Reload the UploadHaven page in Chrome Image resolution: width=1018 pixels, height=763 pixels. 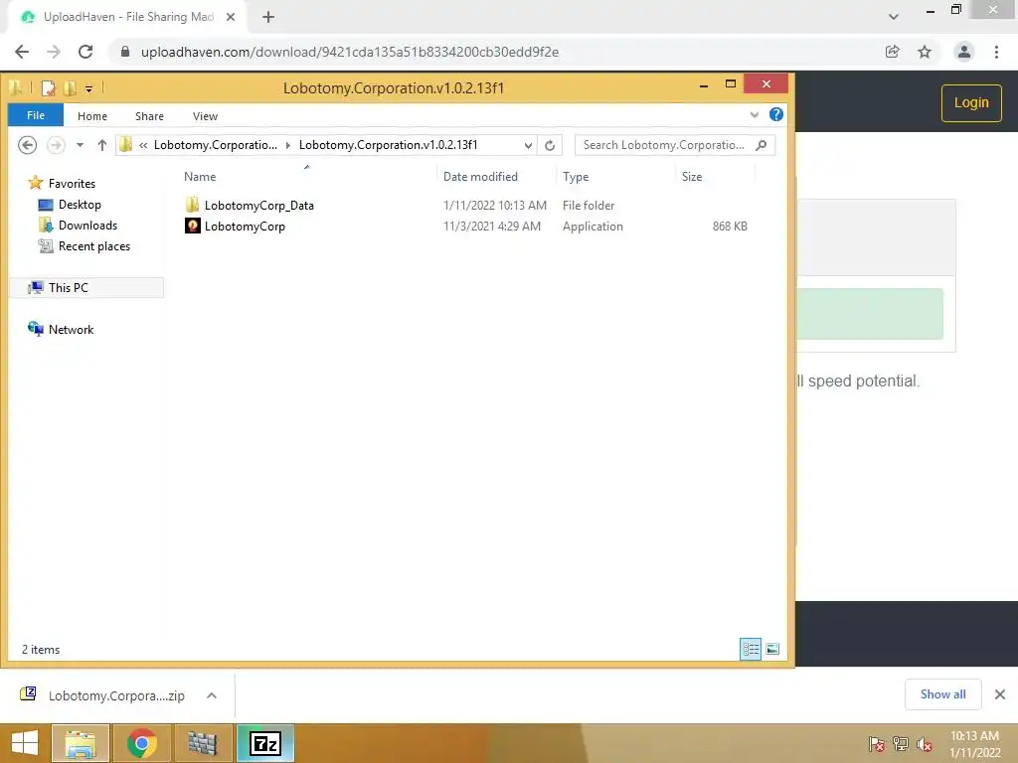click(85, 52)
